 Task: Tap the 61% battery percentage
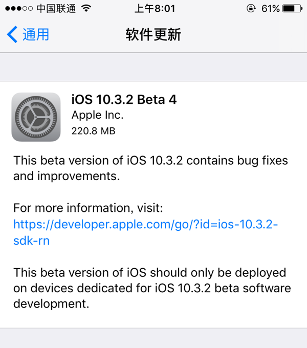tap(270, 9)
